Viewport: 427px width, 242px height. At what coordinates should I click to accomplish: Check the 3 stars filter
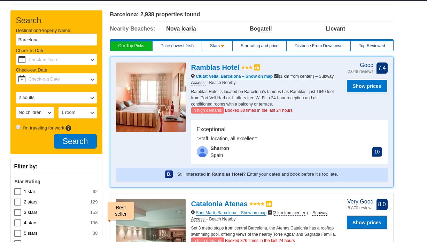coord(18,212)
